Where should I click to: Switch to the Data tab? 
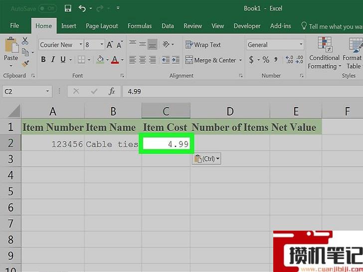(168, 26)
